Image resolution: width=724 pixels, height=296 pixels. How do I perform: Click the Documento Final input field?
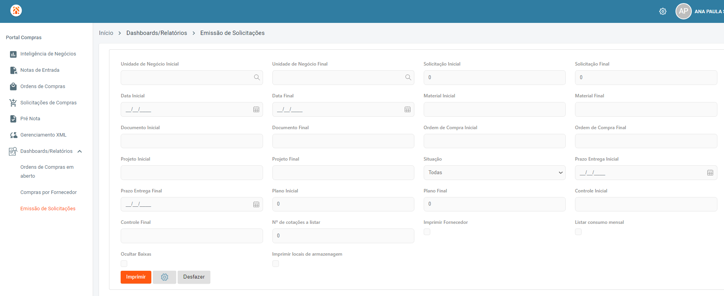pos(343,141)
